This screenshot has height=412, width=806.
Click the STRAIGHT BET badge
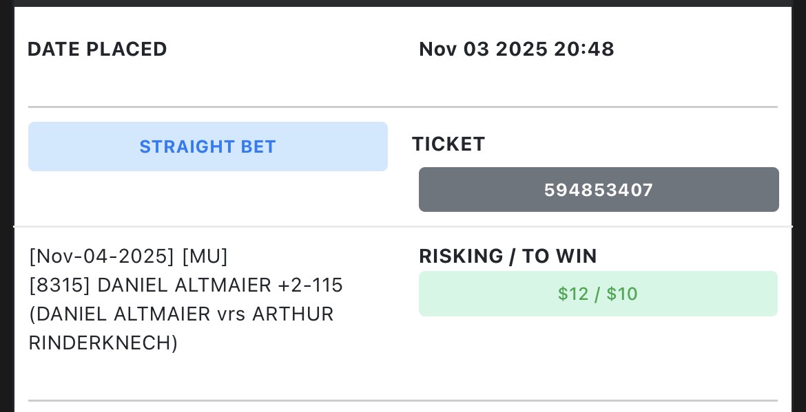click(x=207, y=147)
